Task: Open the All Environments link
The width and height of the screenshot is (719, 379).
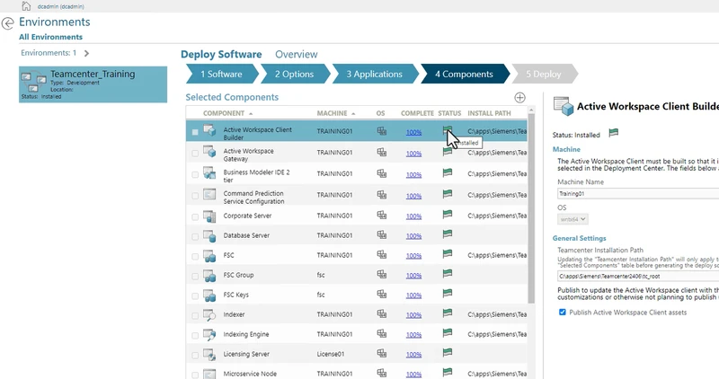Action: pos(50,37)
